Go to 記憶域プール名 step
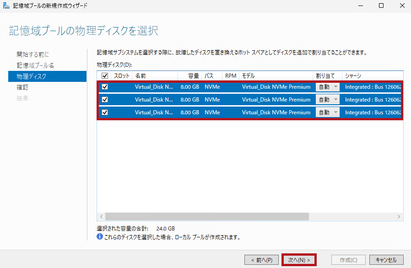Viewport: 411px width, 268px height. (x=35, y=65)
